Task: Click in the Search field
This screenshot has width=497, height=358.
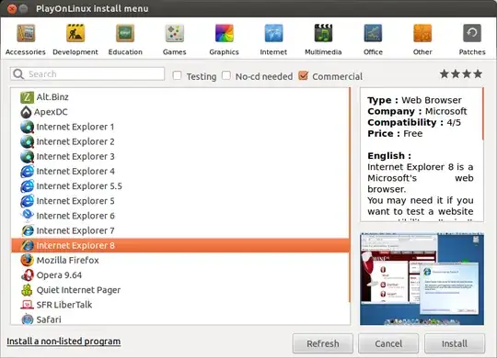Action: click(87, 74)
